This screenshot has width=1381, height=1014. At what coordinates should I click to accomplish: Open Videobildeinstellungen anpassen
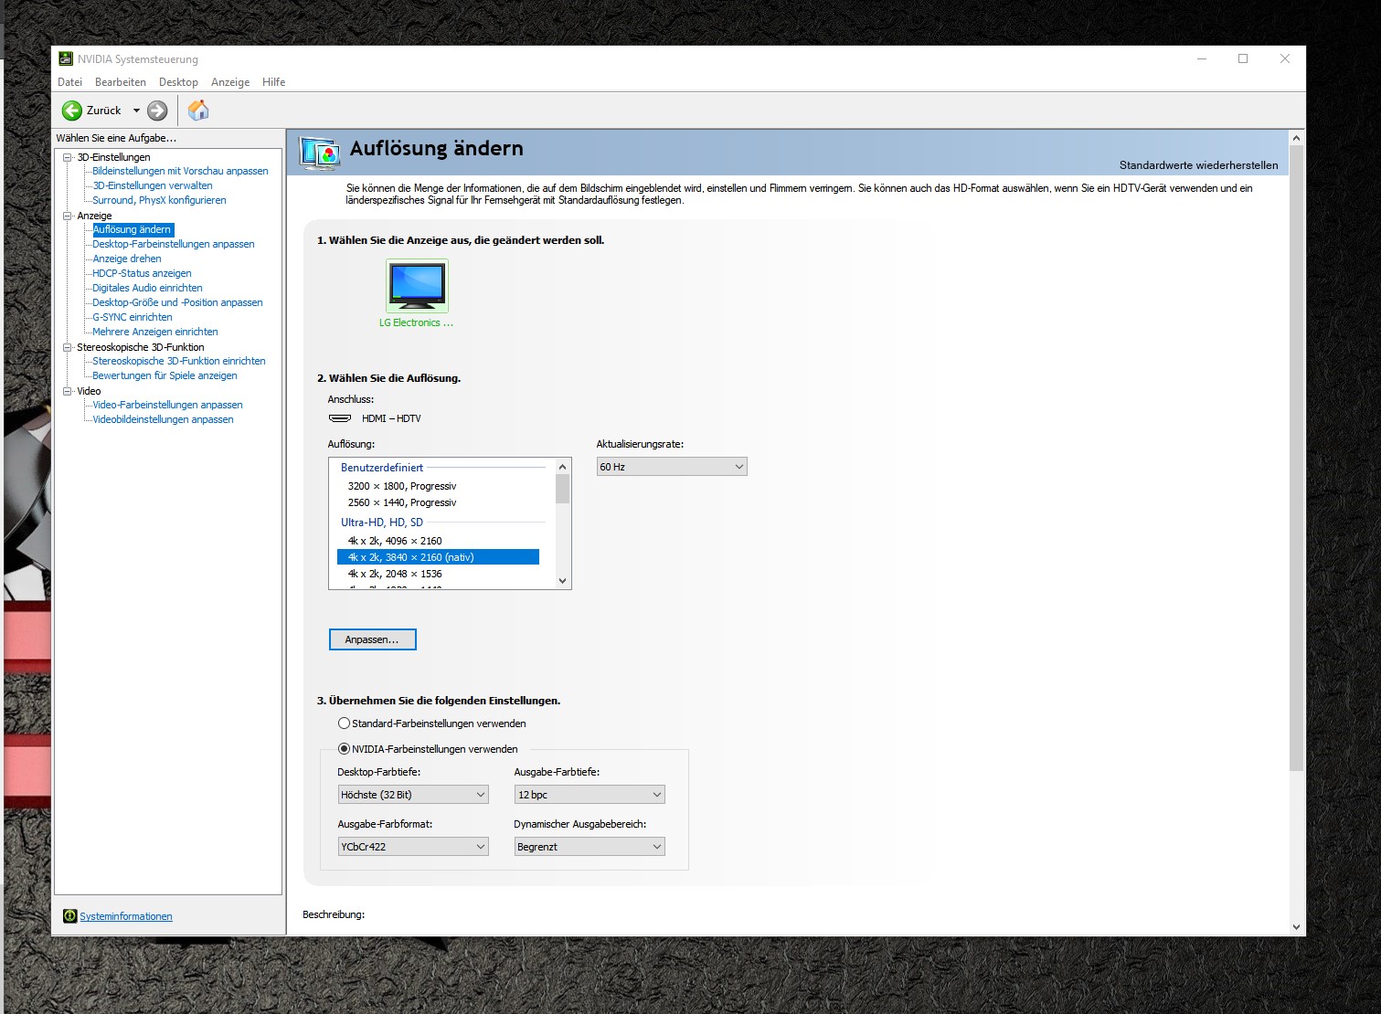163,419
